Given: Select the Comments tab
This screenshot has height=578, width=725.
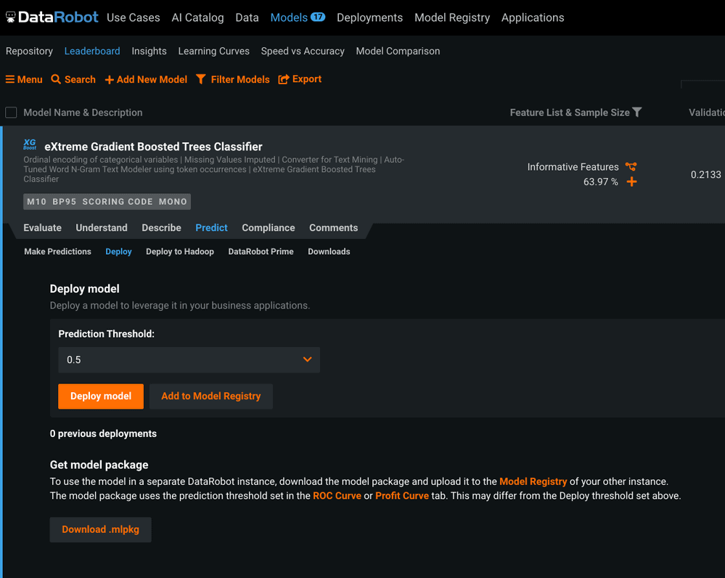Looking at the screenshot, I should click(333, 228).
